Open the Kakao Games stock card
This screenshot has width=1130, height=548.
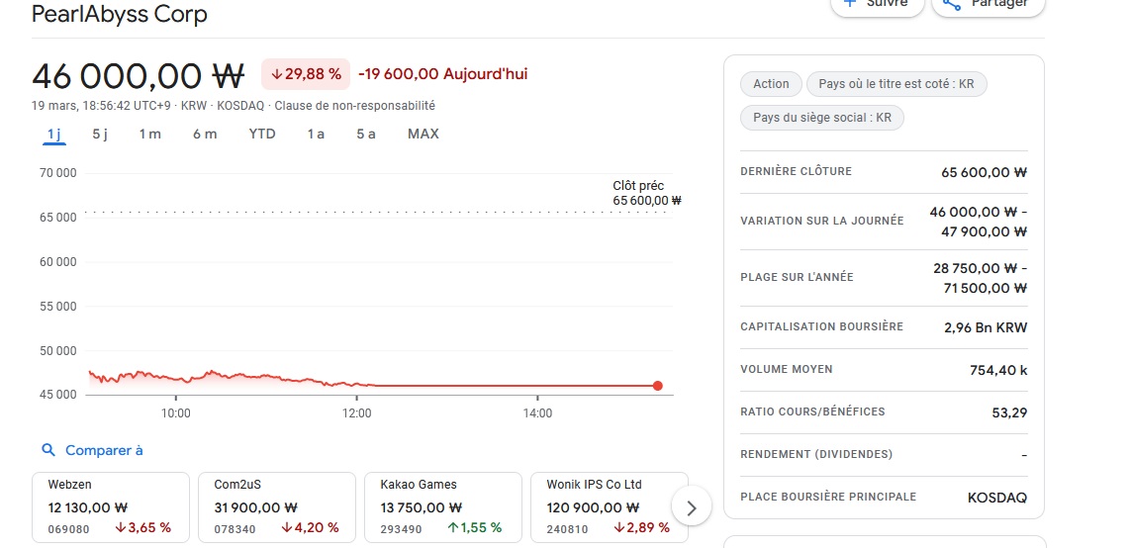click(442, 506)
